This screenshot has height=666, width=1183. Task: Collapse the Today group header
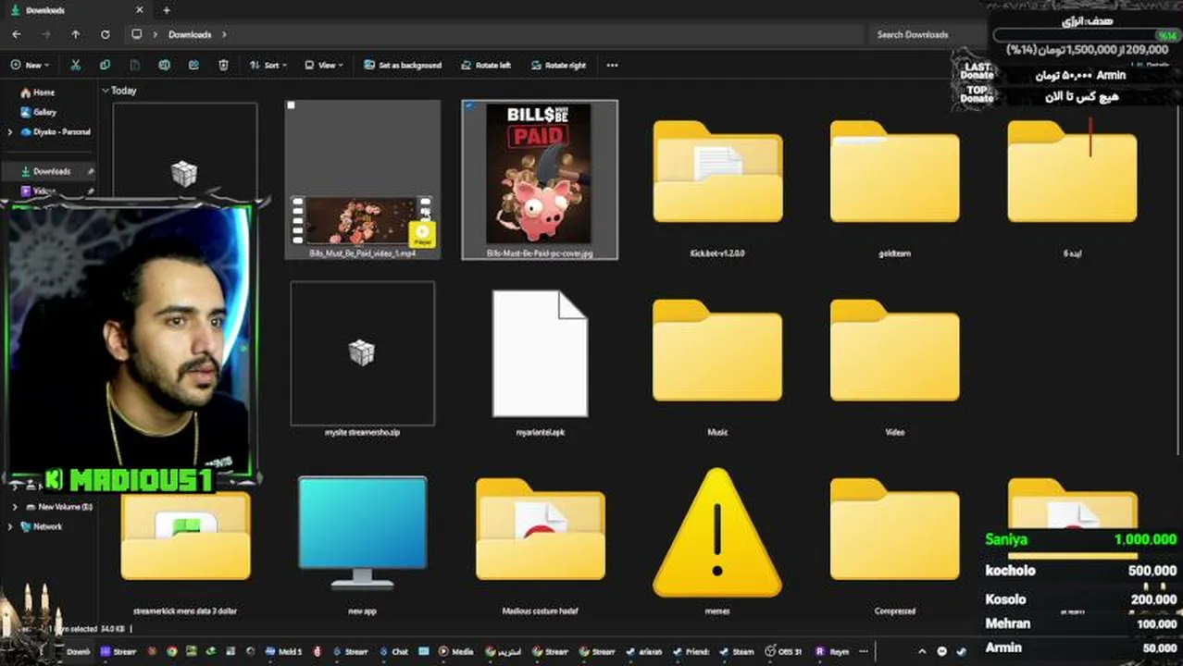106,91
